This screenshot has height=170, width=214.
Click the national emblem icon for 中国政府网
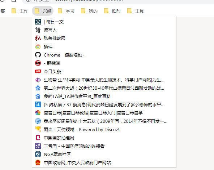tap(38, 163)
